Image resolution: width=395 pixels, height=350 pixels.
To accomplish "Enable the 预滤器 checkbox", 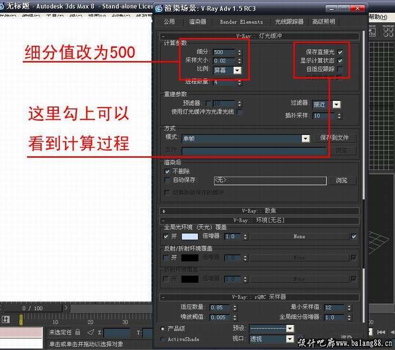I will pos(209,103).
